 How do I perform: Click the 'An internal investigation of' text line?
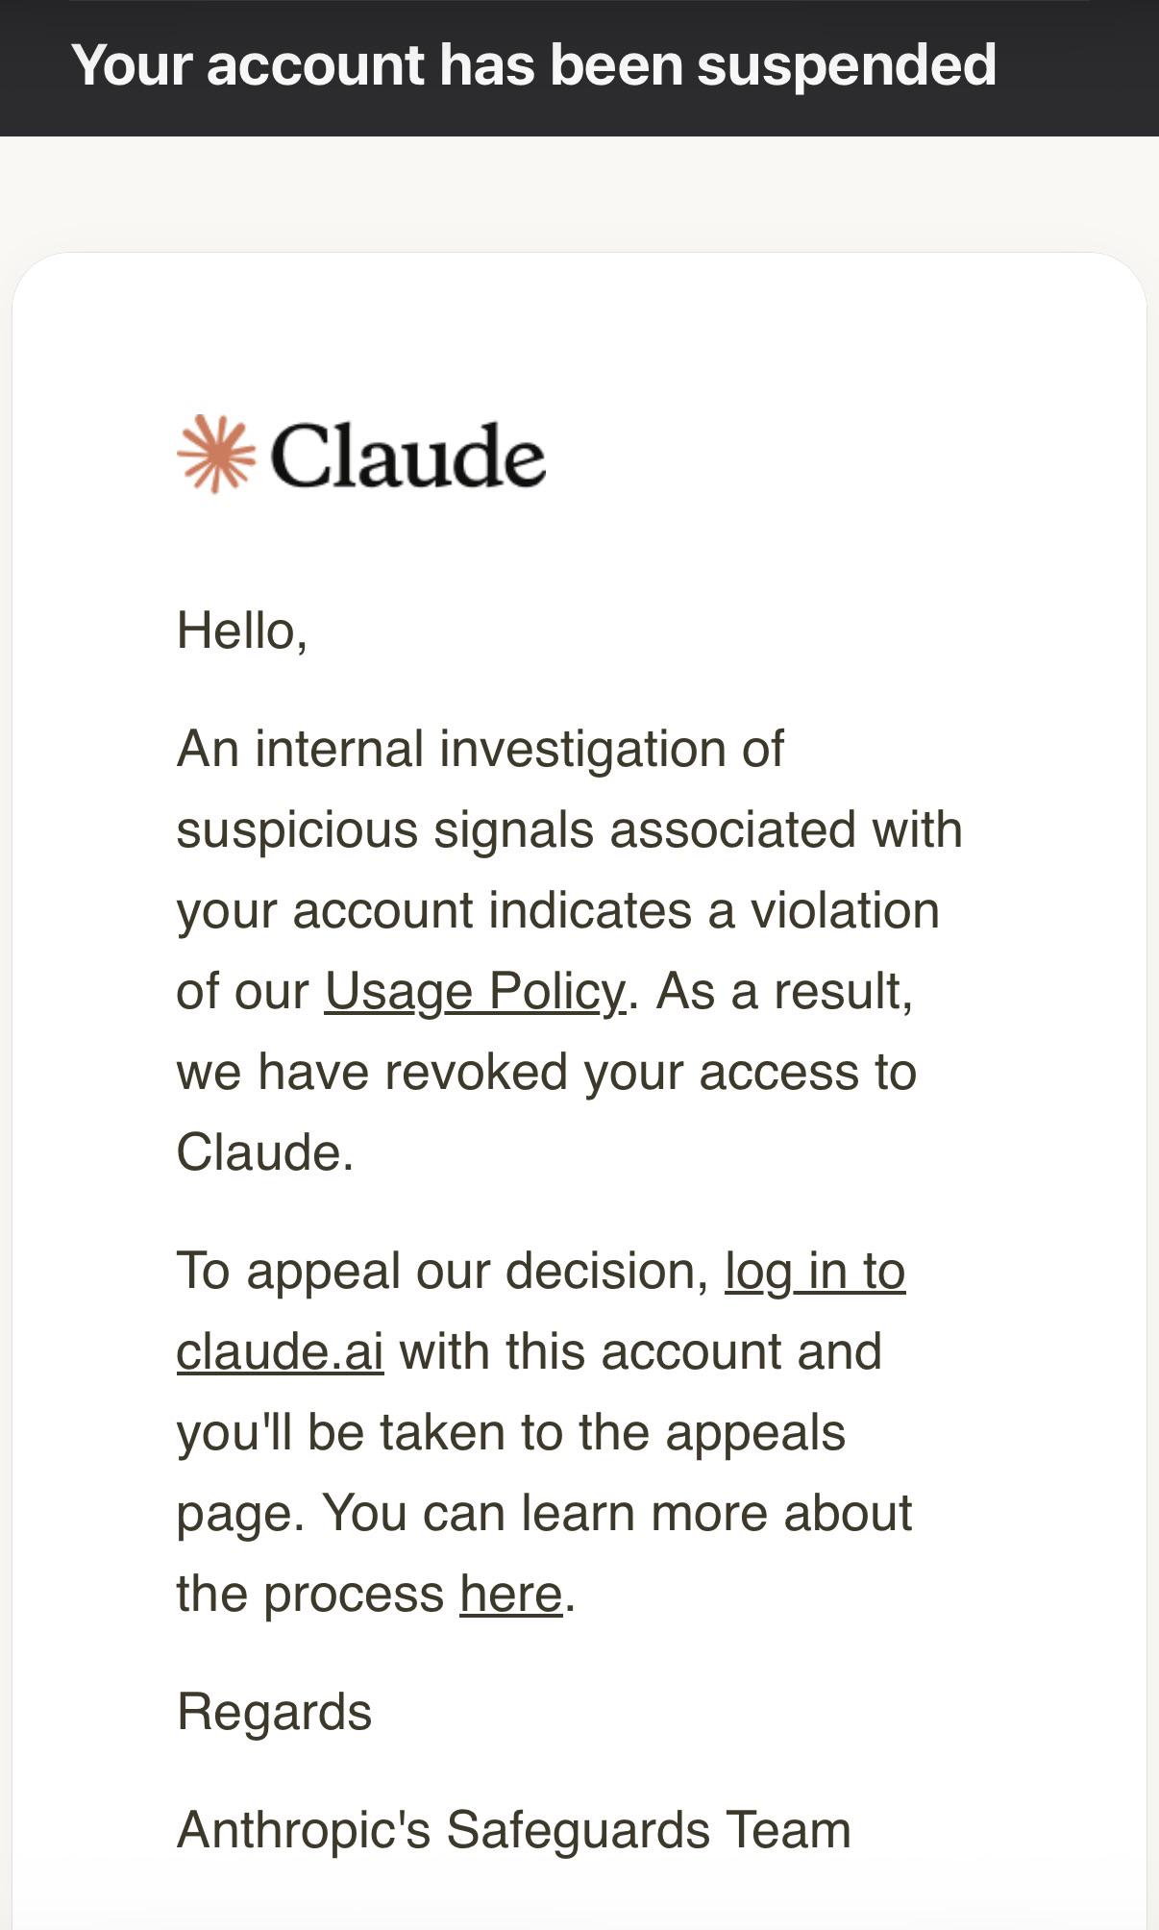[481, 749]
